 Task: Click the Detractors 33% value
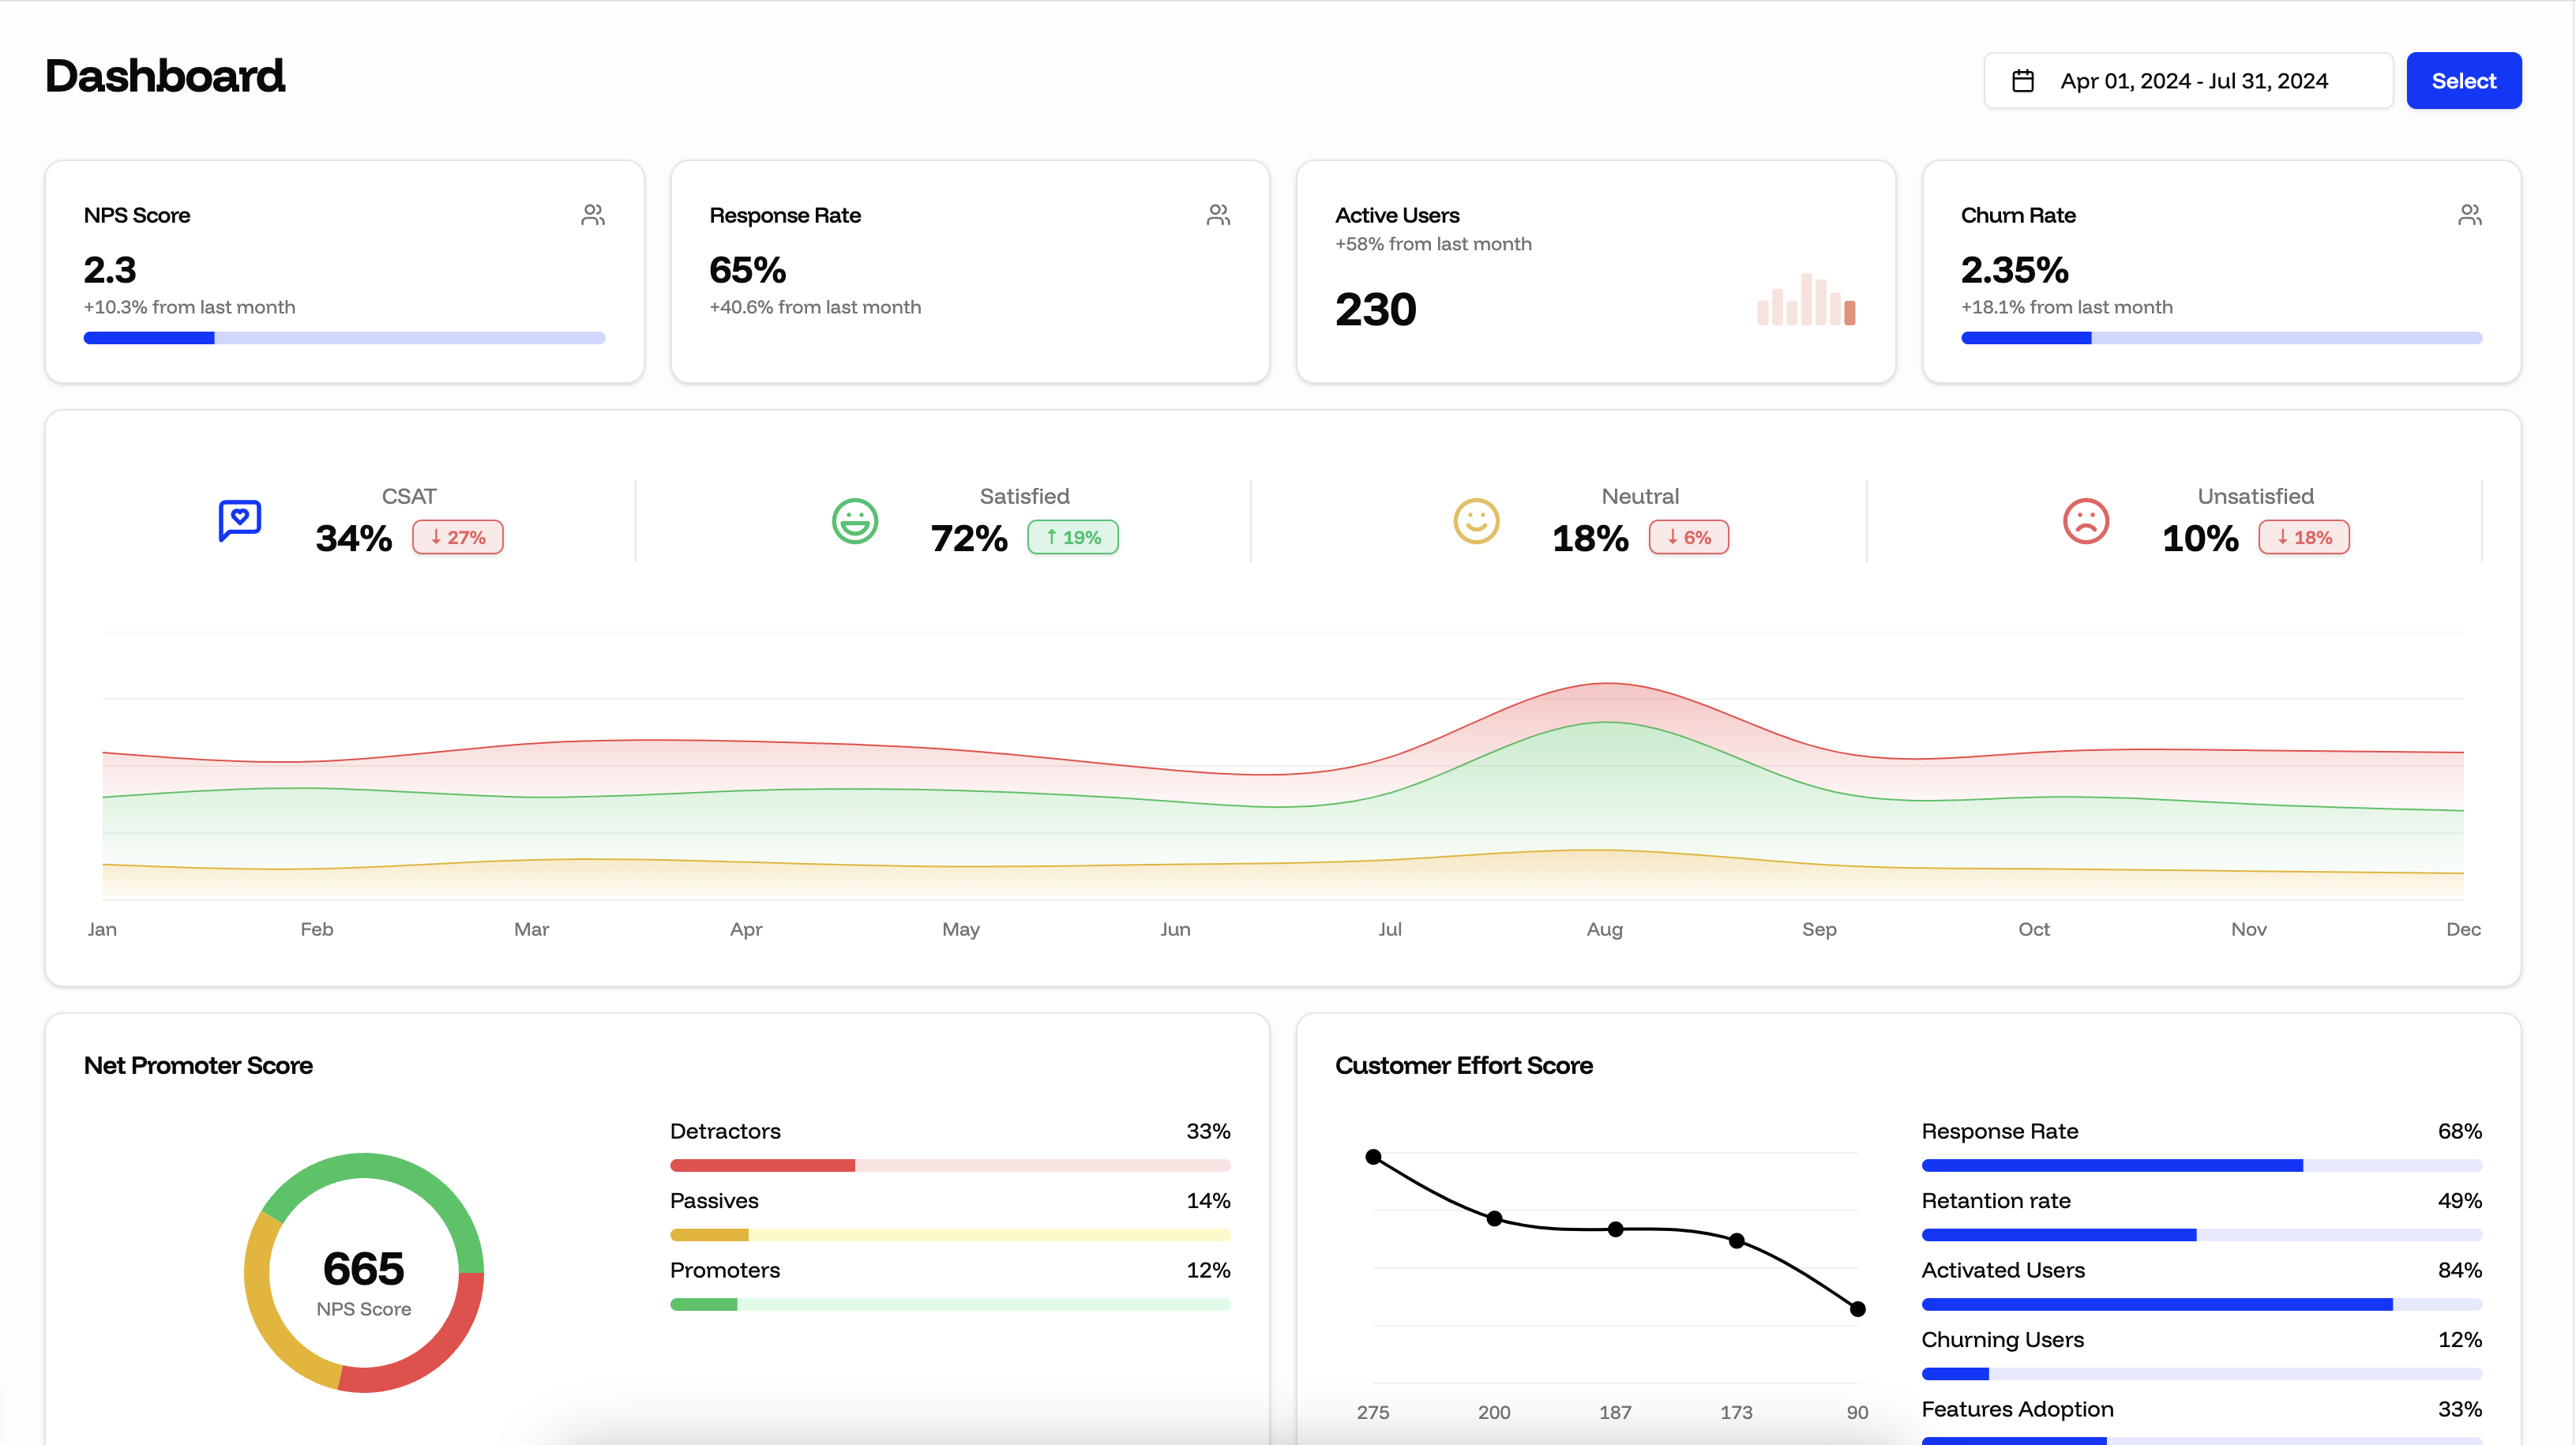click(x=1208, y=1131)
